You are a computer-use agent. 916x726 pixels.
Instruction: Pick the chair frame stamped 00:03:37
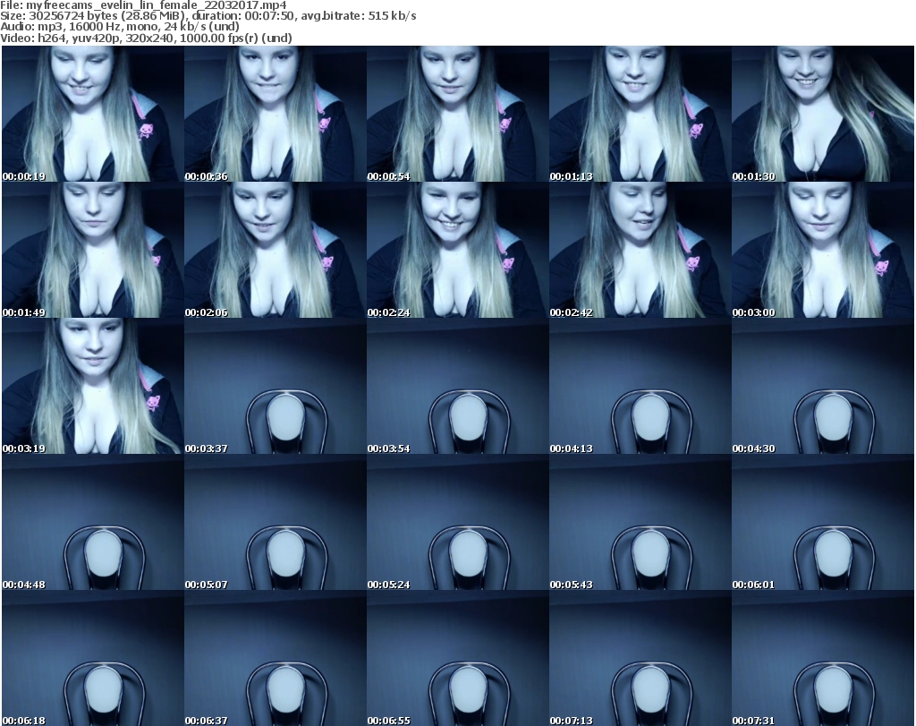(x=276, y=387)
